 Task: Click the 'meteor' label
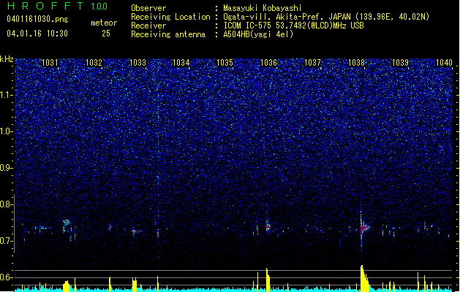(x=104, y=23)
